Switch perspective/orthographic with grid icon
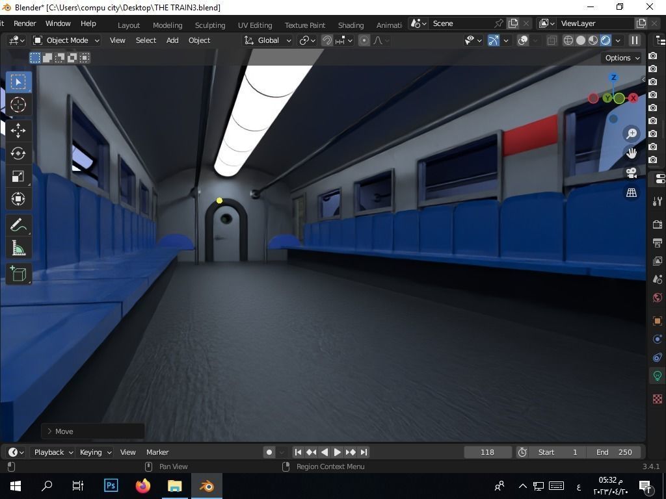666x499 pixels. (x=632, y=192)
